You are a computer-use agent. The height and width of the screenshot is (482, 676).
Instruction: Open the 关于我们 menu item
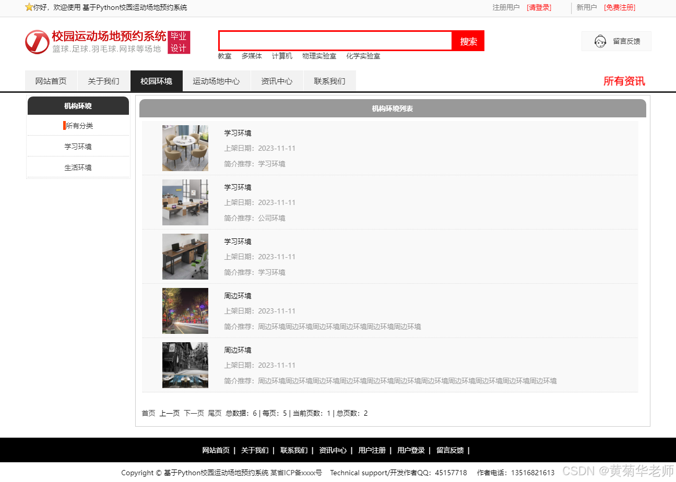point(103,81)
